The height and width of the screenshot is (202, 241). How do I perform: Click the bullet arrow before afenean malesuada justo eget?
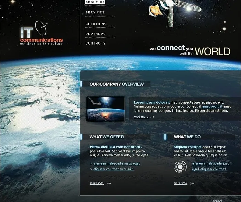[91, 164]
